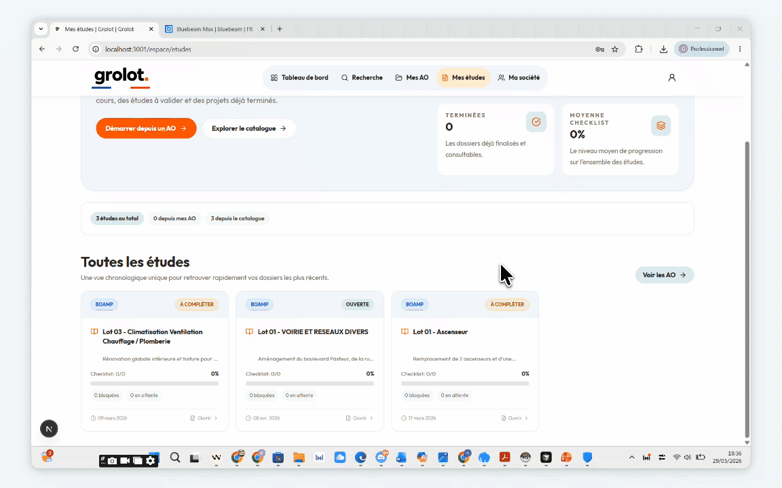Click the browser forward arrow
782x488 pixels.
tap(59, 49)
